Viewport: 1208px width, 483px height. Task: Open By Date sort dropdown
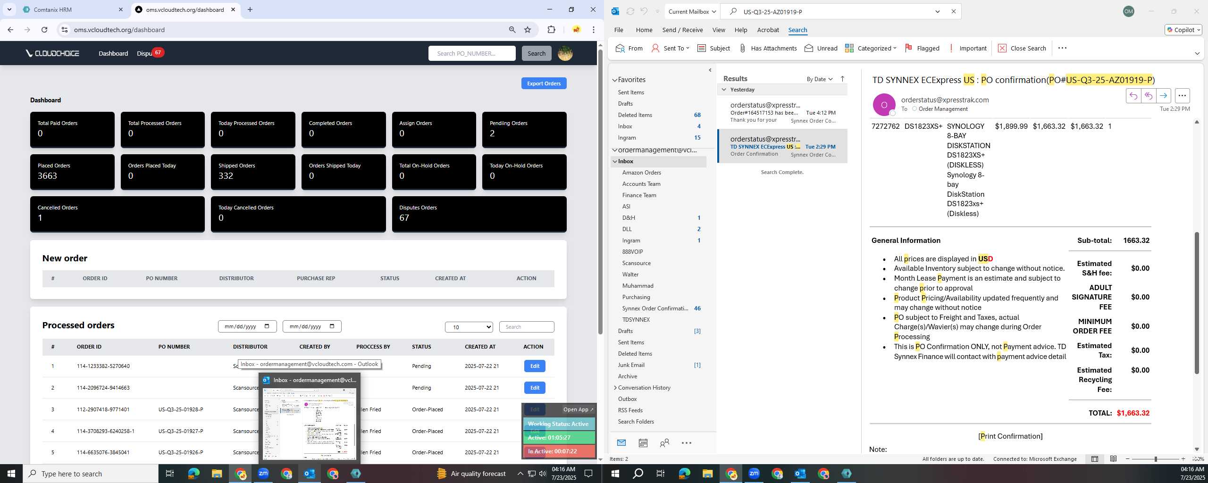[x=820, y=79]
